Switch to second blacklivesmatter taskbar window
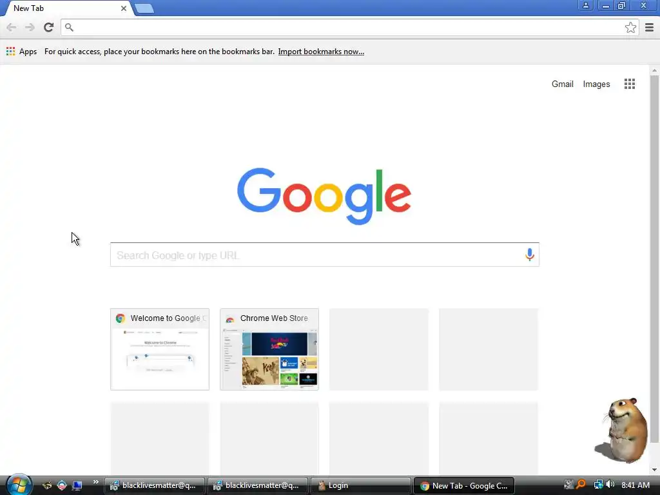The height and width of the screenshot is (495, 660). point(258,485)
